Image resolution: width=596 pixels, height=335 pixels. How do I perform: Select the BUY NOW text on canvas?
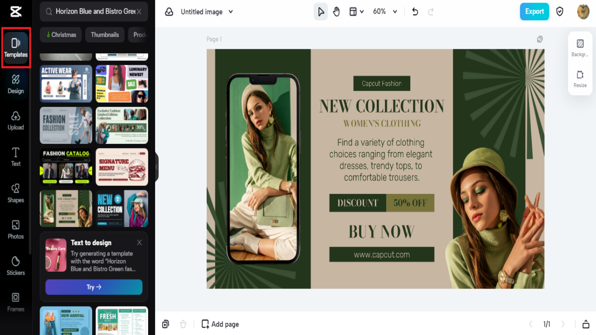click(381, 231)
